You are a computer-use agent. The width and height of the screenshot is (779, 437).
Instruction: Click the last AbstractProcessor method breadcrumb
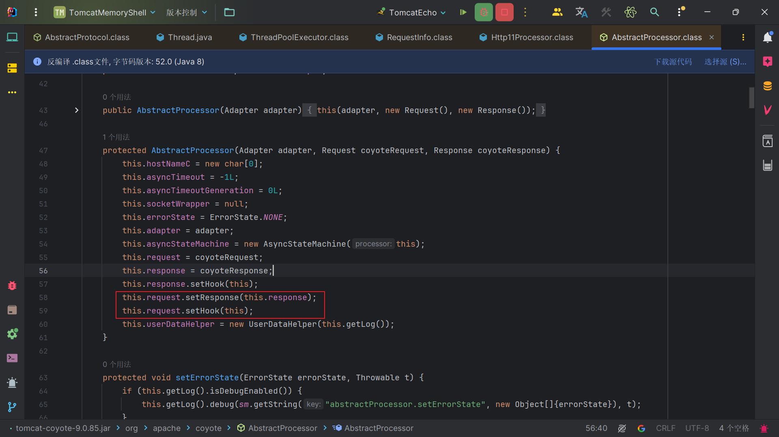(x=373, y=428)
